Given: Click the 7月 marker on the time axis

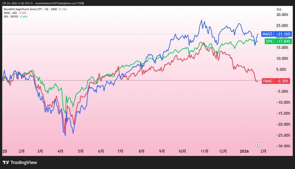Looking at the screenshot, I should (120, 151).
